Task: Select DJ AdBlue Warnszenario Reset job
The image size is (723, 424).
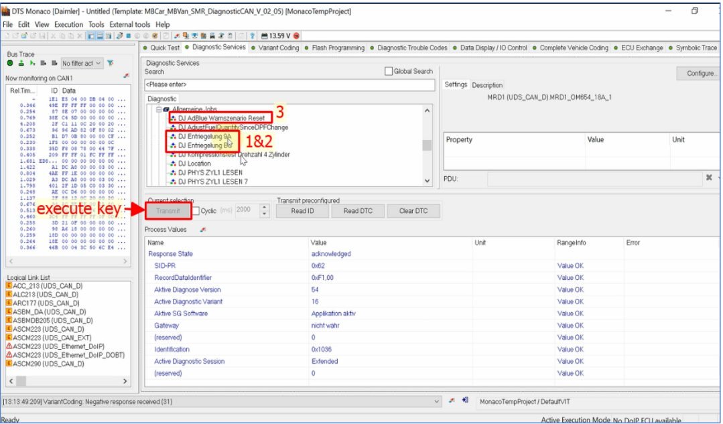Action: tap(221, 118)
